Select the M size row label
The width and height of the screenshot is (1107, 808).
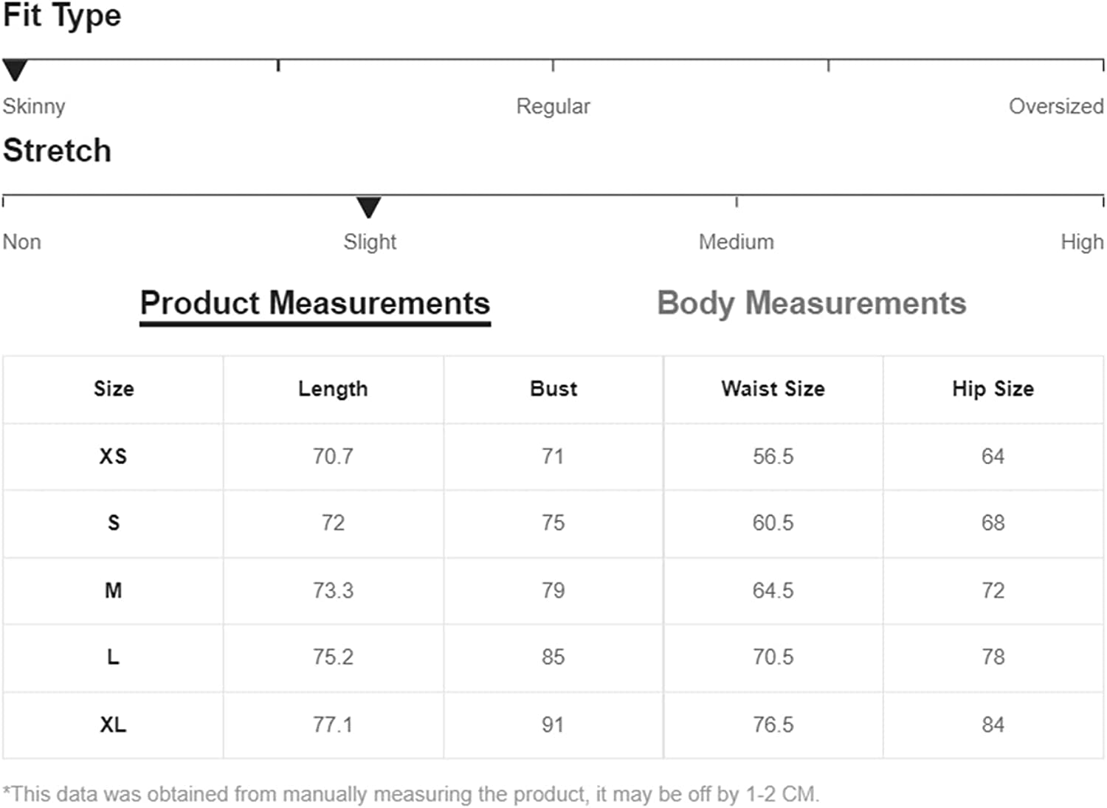[x=114, y=590]
